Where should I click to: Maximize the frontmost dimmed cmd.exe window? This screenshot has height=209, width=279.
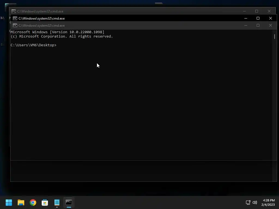point(258,25)
